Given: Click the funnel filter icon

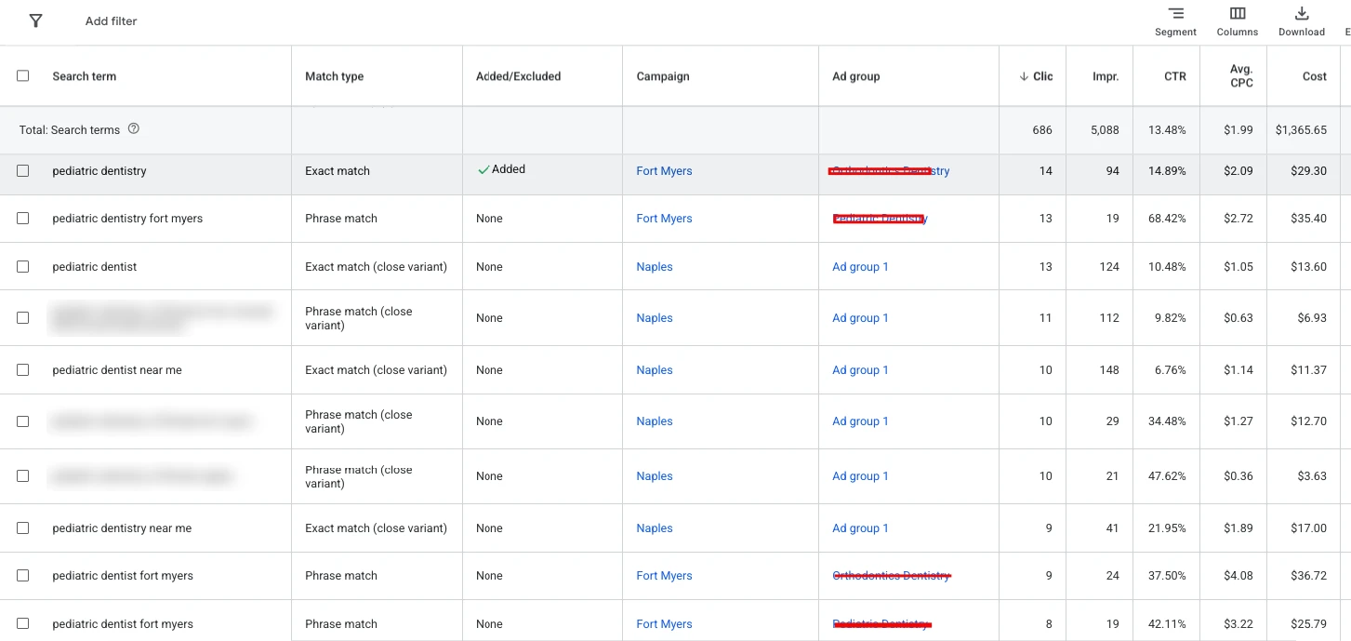Looking at the screenshot, I should 35,20.
